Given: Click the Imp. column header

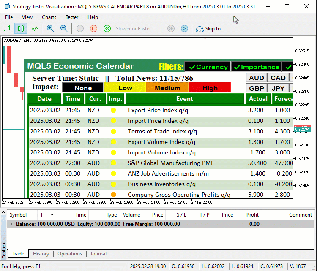Looking at the screenshot, I should (x=116, y=98).
